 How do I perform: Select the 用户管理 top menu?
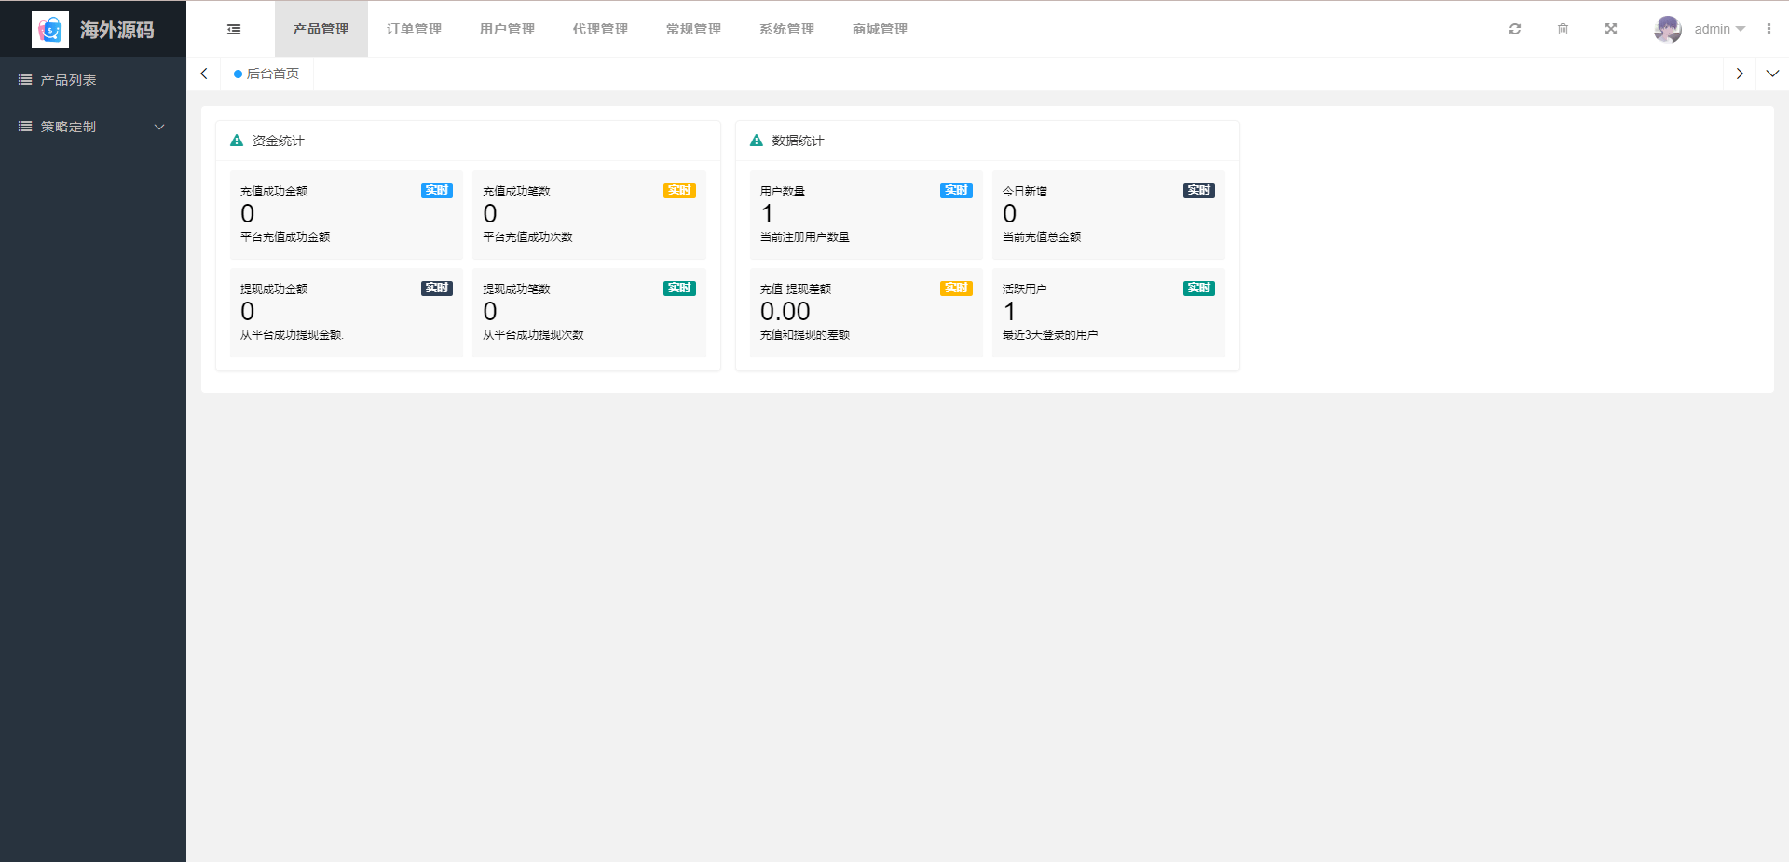pos(507,30)
